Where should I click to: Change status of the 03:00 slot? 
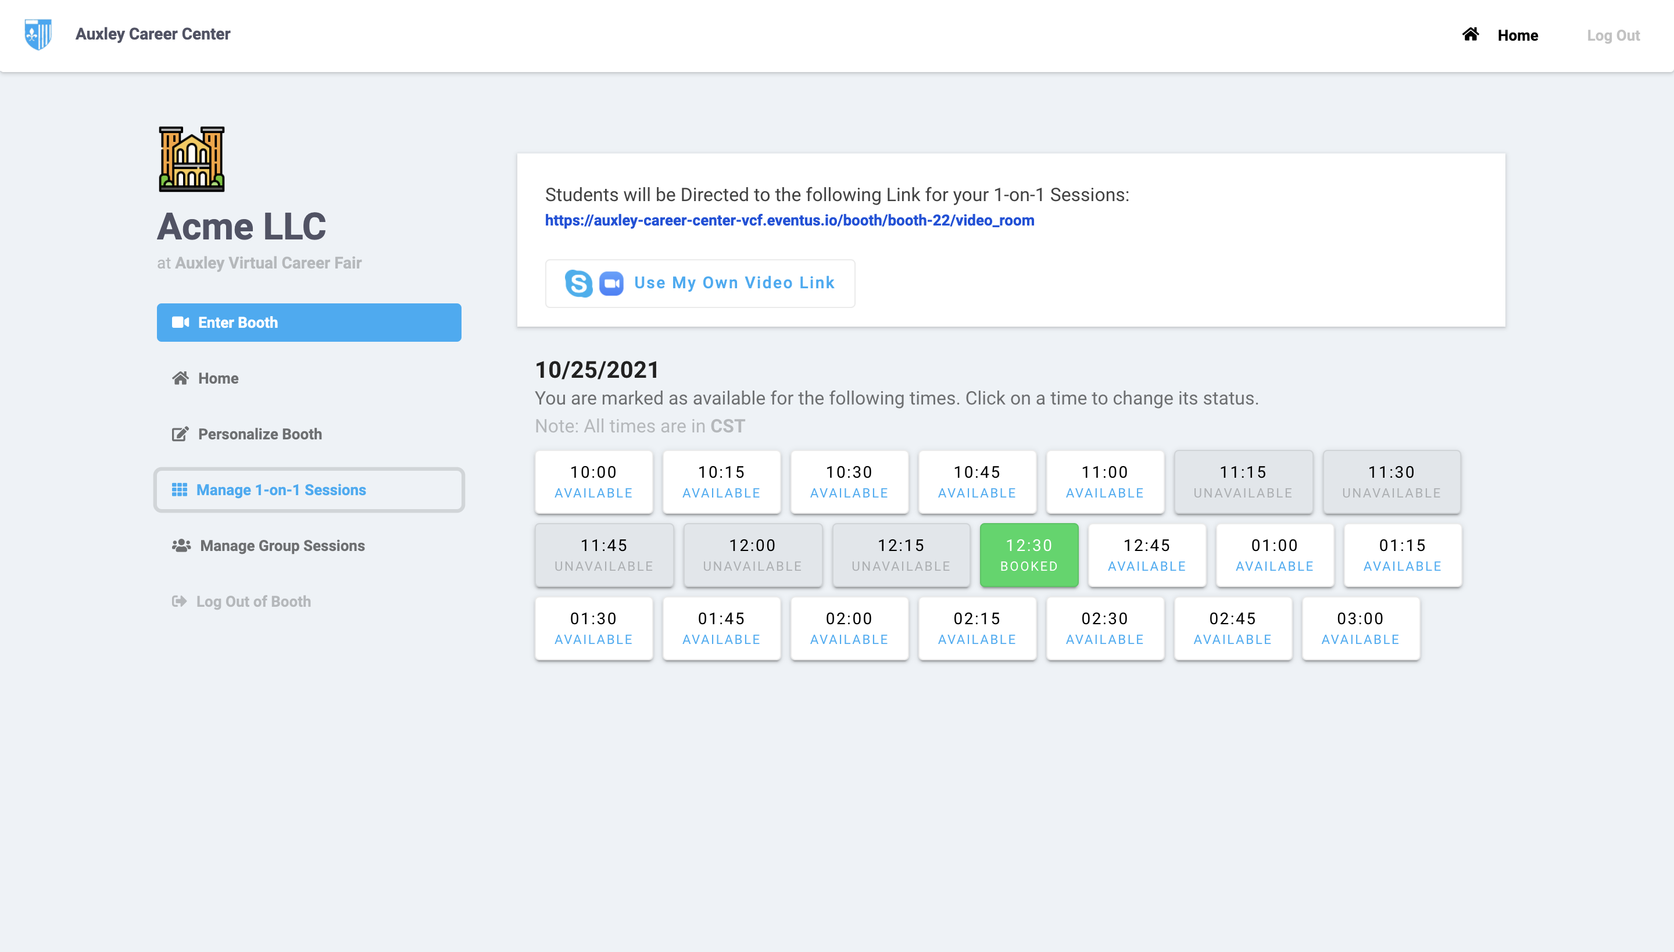(1360, 628)
